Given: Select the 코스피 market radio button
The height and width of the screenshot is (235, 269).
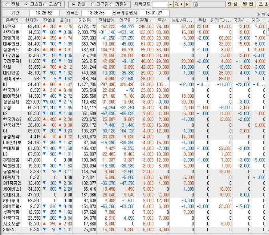Looking at the screenshot, I should point(26,4).
